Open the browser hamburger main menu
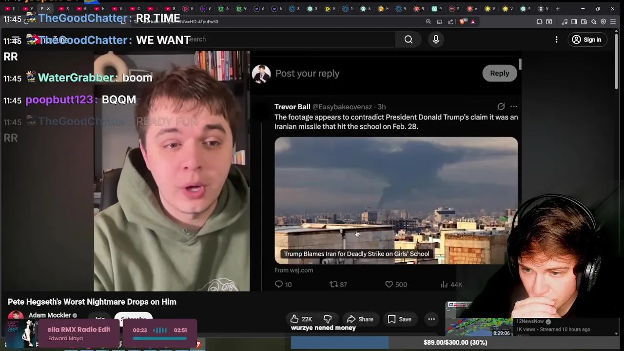 (613, 21)
